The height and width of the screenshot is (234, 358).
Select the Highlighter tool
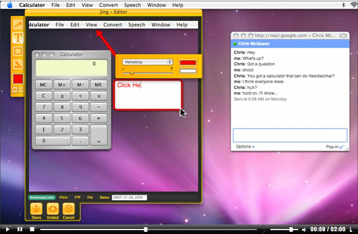(x=18, y=65)
